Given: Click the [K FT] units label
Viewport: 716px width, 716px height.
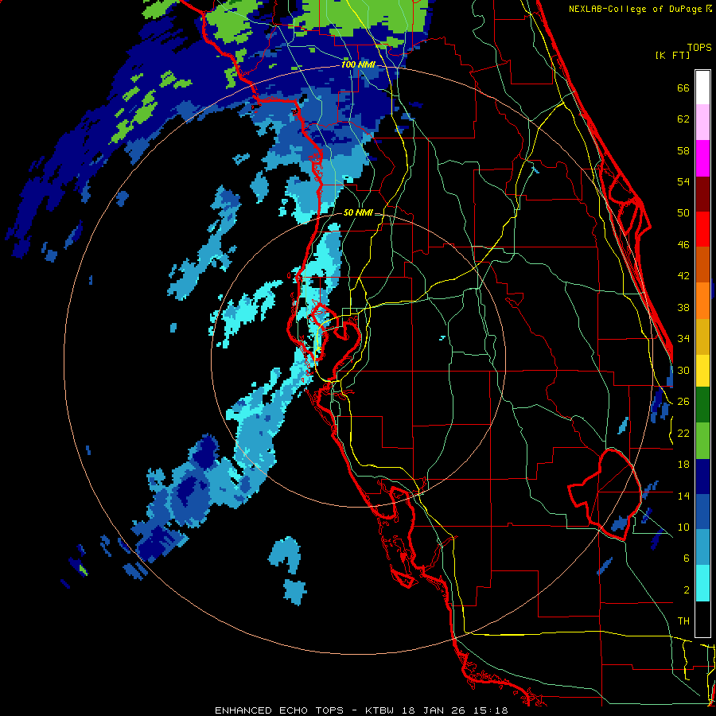Looking at the screenshot, I should [x=672, y=55].
